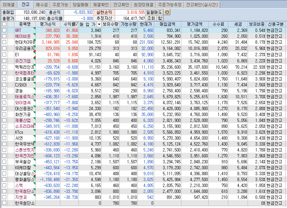Select the 대신증권2 stock name cell

coord(25,108)
